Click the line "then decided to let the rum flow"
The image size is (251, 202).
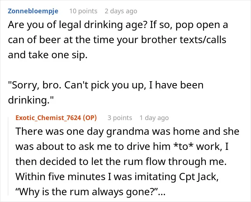click(x=121, y=161)
